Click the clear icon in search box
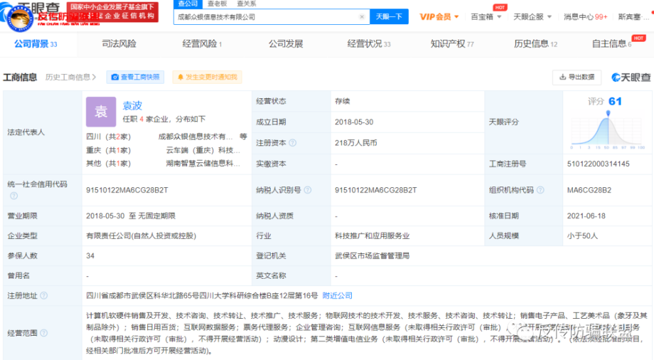654x360 pixels. click(362, 17)
